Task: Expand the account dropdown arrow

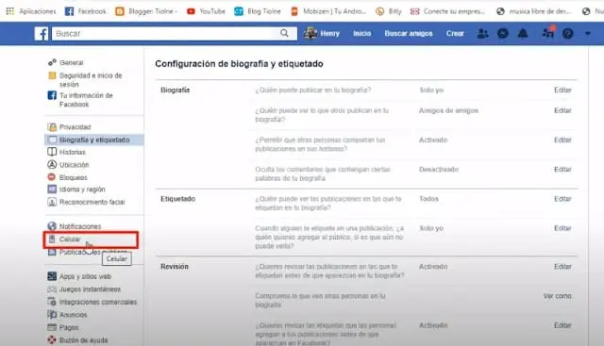Action: click(x=588, y=34)
